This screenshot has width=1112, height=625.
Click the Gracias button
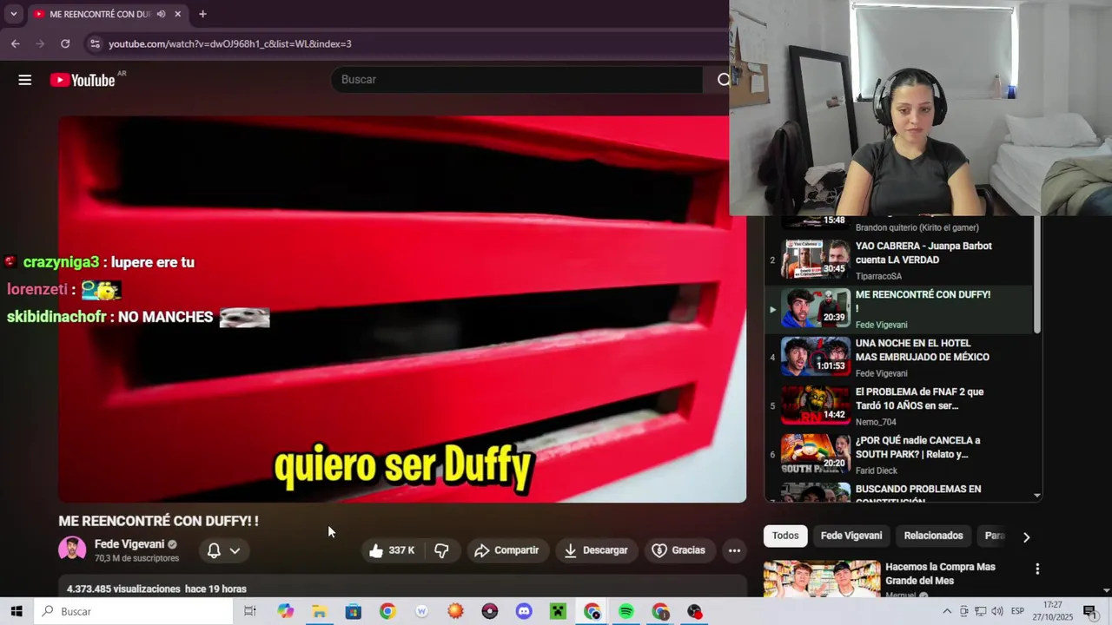pos(678,550)
